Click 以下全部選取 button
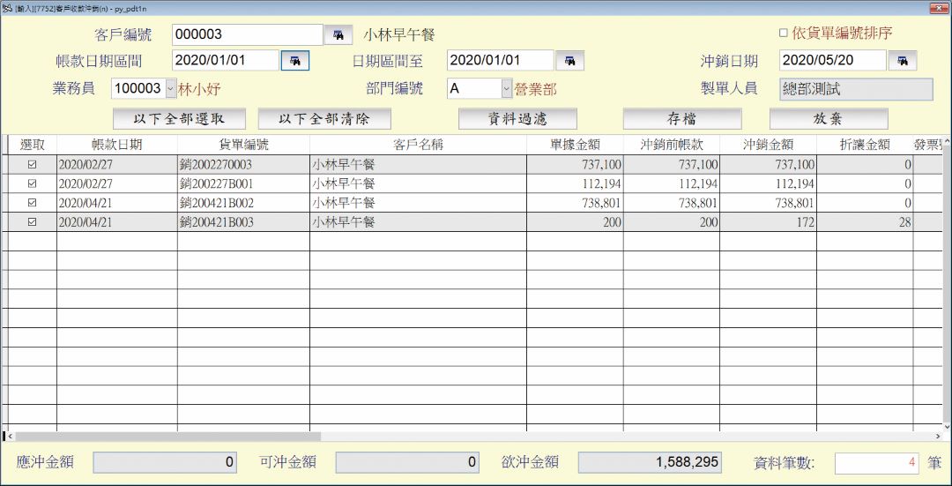The image size is (952, 486). pyautogui.click(x=179, y=118)
